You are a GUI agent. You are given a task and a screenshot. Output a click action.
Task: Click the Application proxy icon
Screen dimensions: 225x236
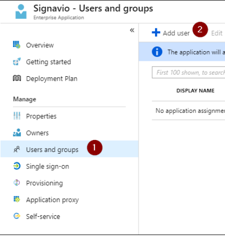pos(16,199)
